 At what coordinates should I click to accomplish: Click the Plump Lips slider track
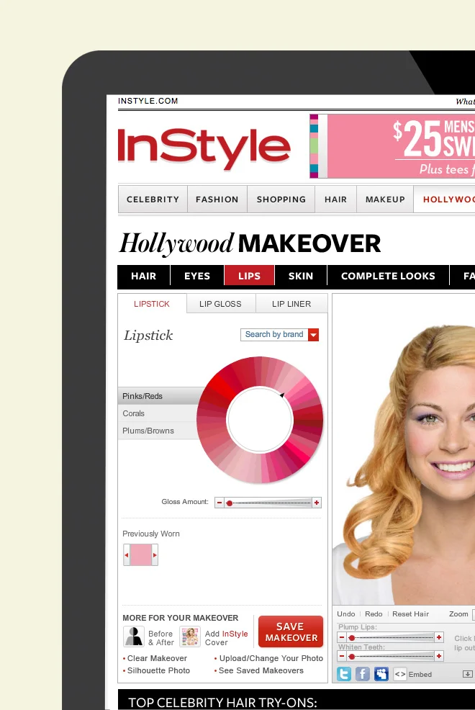390,637
